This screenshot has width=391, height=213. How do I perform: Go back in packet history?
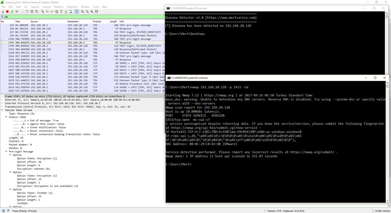47,12
